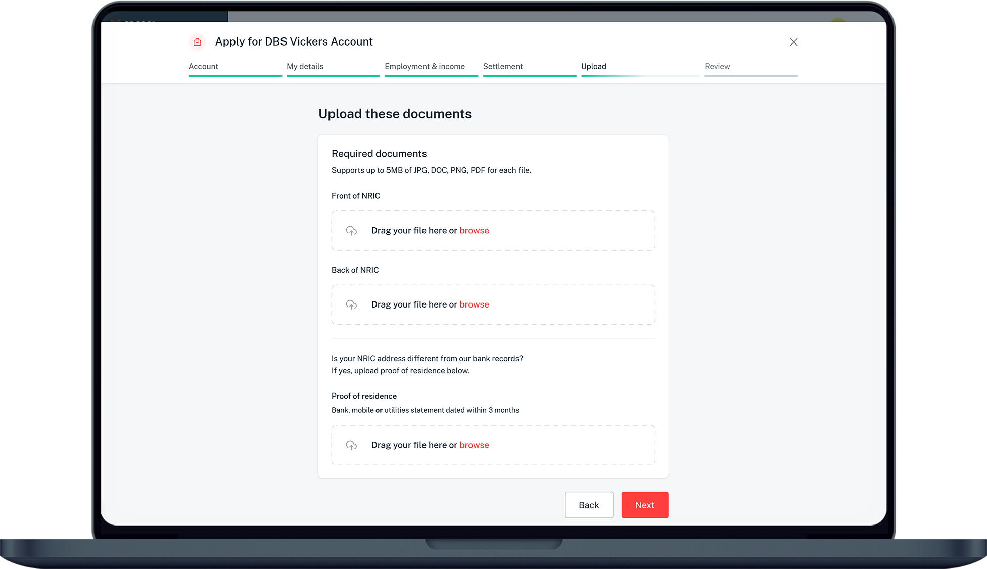Click the DBS Vickers briefcase icon
The height and width of the screenshot is (569, 987).
[197, 42]
